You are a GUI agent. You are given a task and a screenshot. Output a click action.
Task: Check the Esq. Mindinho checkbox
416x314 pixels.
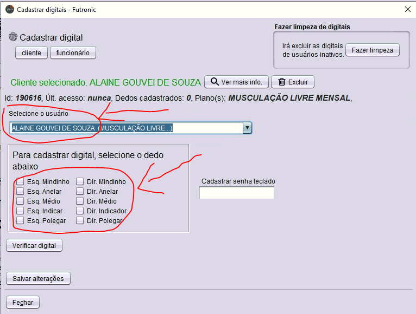(x=20, y=182)
